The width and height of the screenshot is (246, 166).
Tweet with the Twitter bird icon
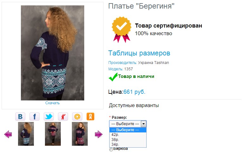(49, 117)
